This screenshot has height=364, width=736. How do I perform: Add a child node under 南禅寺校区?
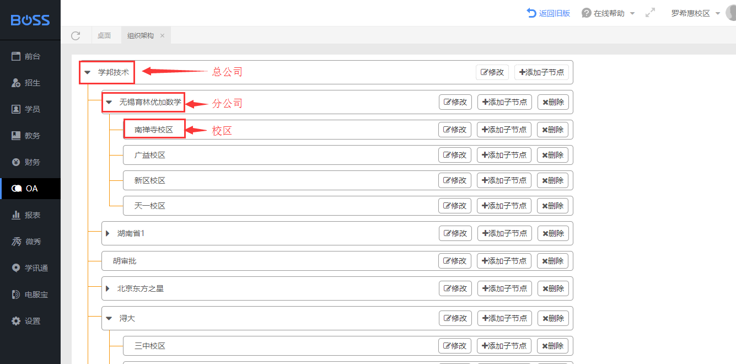[504, 130]
